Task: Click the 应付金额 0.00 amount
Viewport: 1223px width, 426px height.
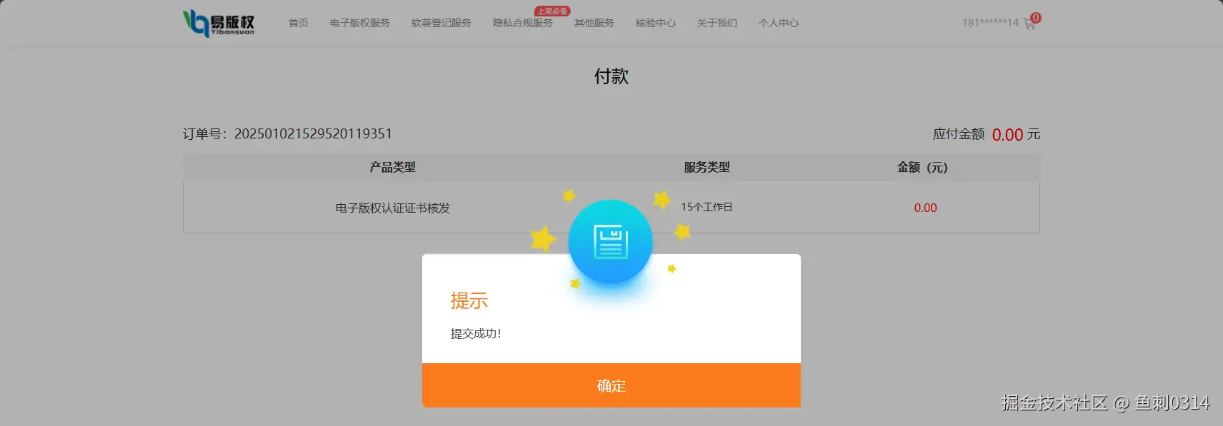Action: (1007, 135)
